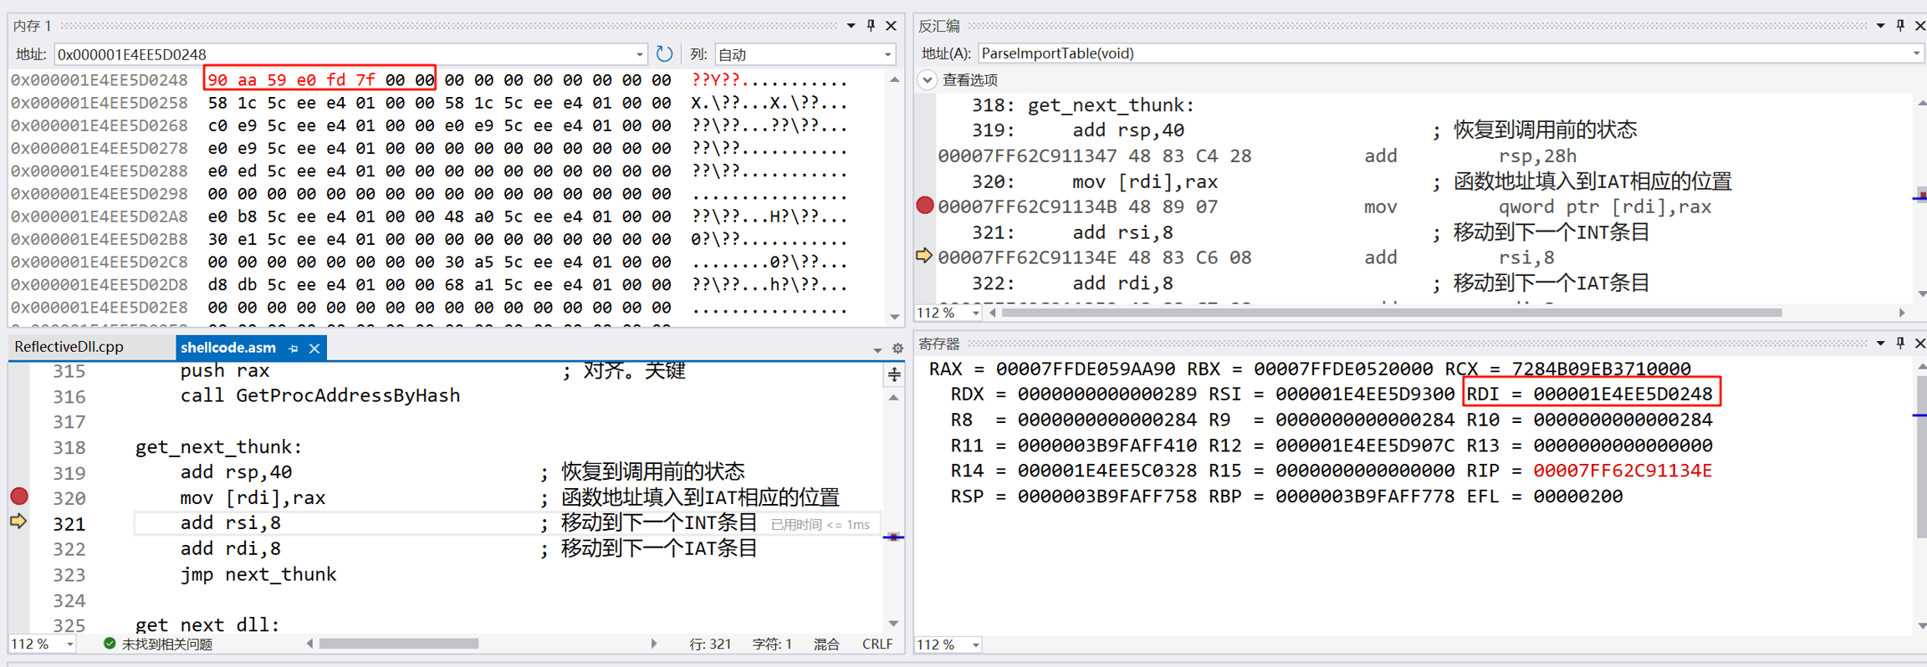This screenshot has width=1927, height=667.
Task: Open the code editor 112% zoom dropdown
Action: point(70,644)
